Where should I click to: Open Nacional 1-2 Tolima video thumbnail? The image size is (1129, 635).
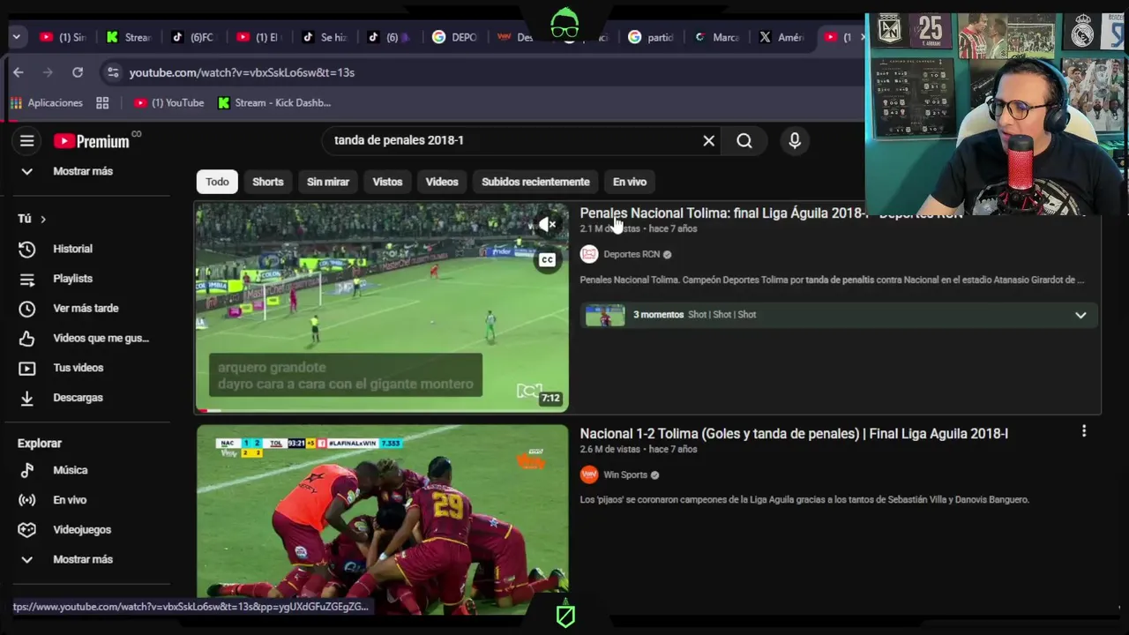382,519
